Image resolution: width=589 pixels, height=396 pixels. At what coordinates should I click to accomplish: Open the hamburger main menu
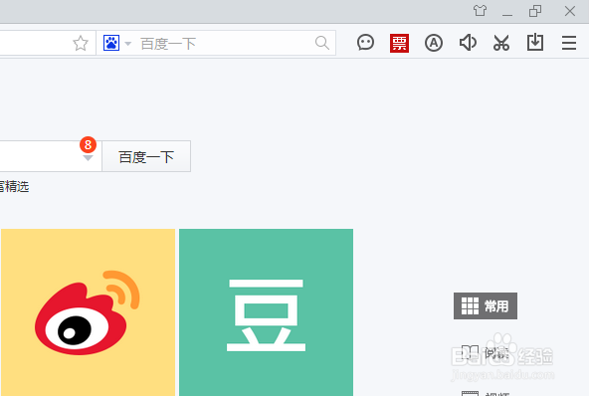[x=569, y=43]
